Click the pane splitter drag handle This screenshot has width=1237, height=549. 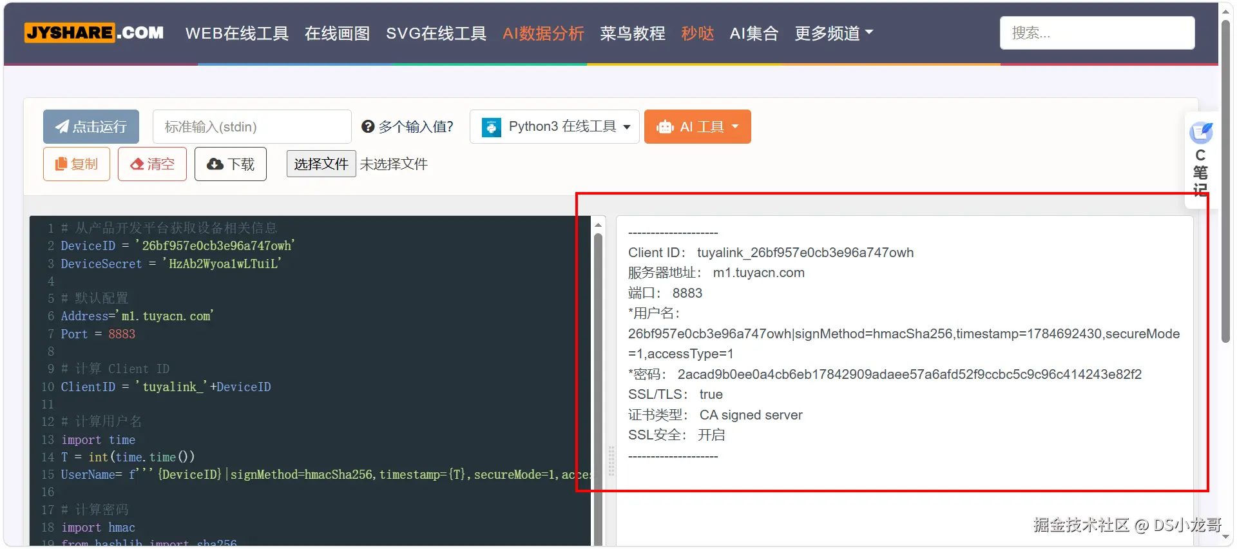point(611,461)
